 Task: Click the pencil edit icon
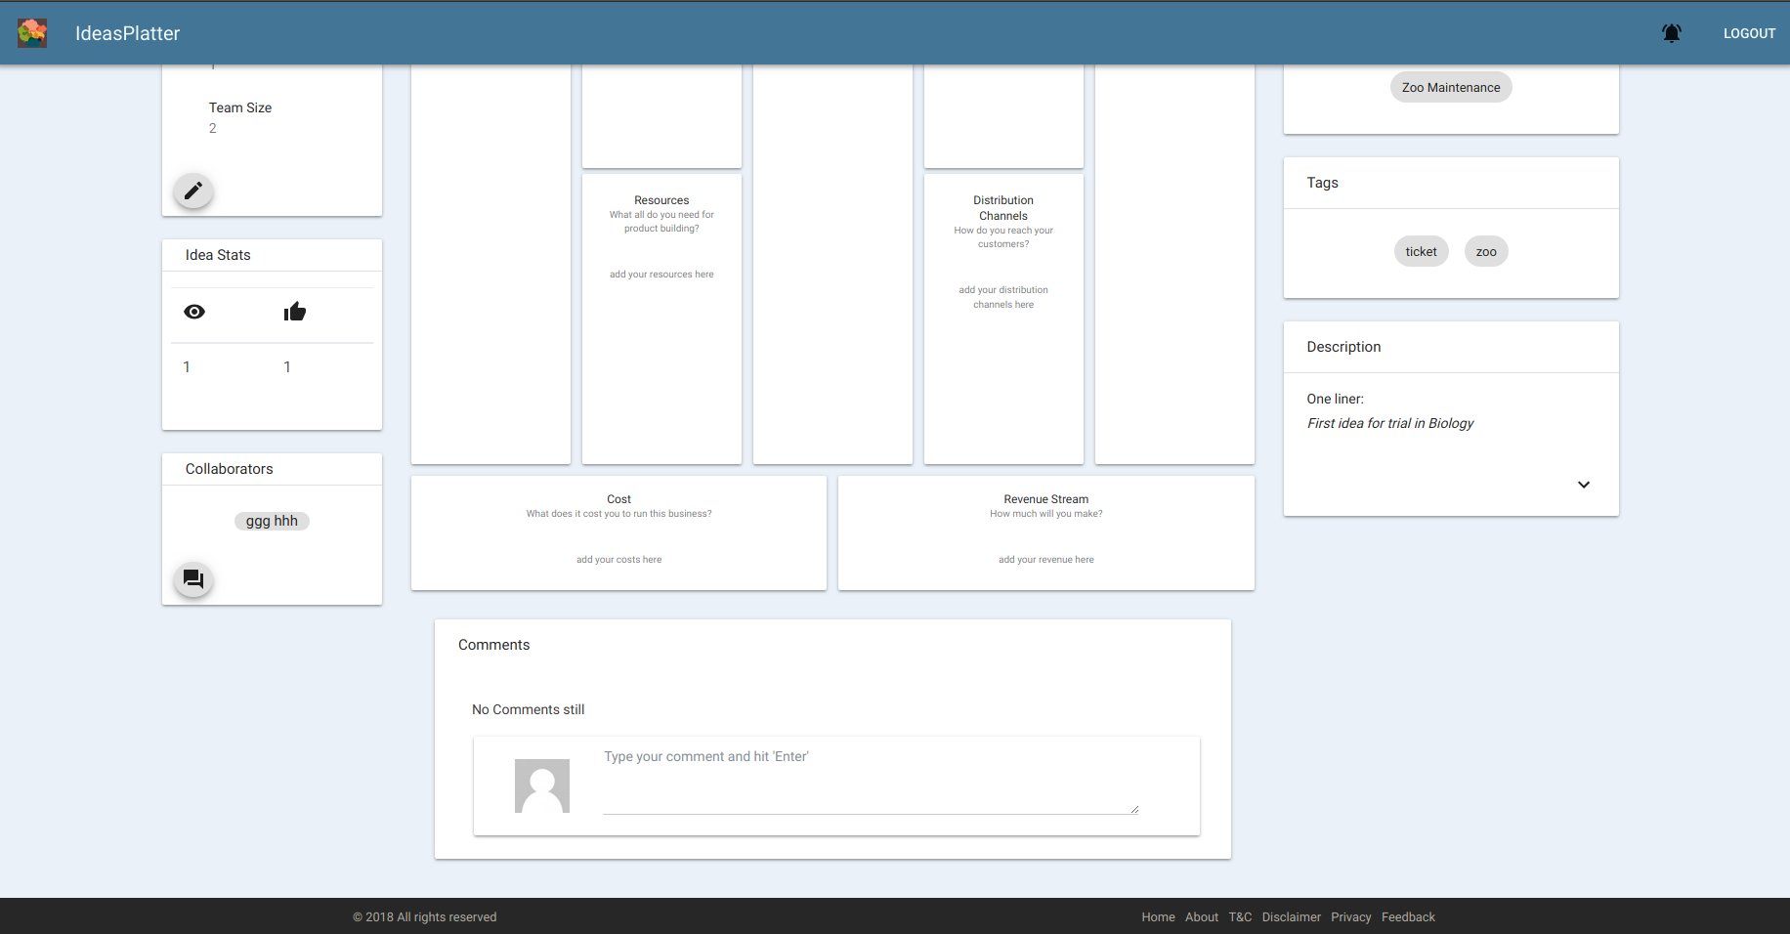[x=193, y=191]
